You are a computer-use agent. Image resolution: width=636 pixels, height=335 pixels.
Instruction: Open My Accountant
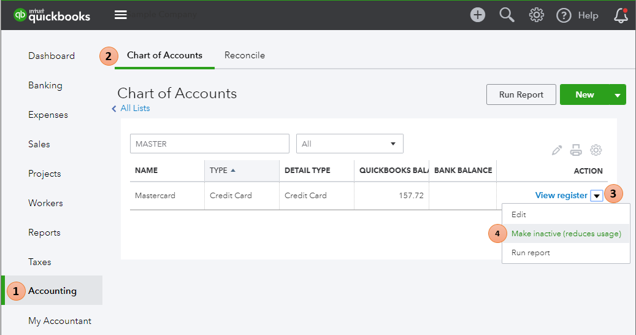click(x=59, y=321)
